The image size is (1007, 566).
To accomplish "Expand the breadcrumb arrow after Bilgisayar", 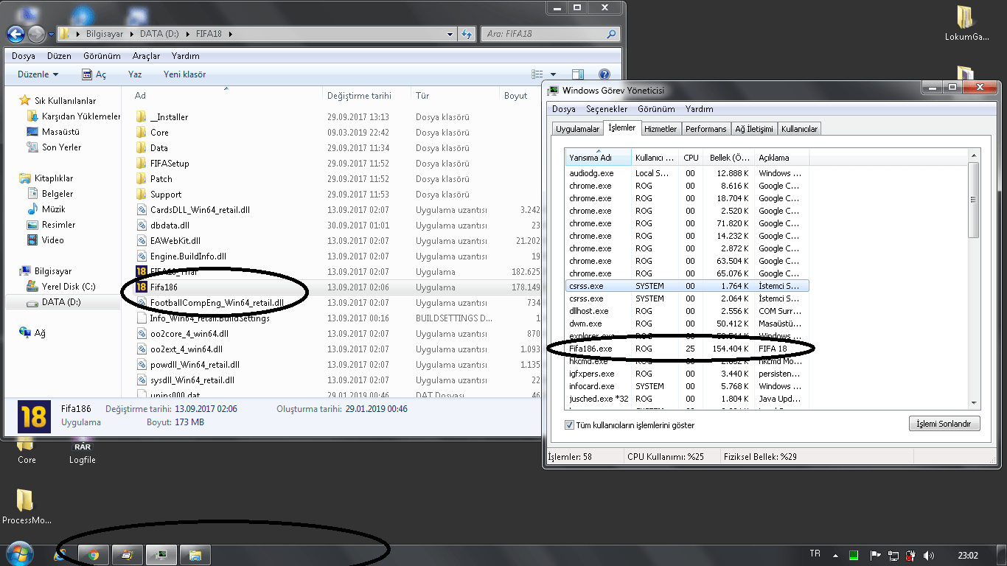I will coord(132,34).
